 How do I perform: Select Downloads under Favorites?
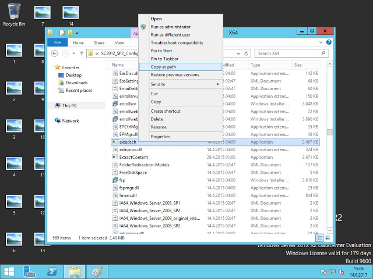[x=76, y=83]
